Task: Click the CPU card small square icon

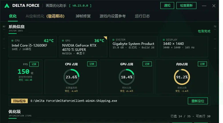Action: click(12, 41)
